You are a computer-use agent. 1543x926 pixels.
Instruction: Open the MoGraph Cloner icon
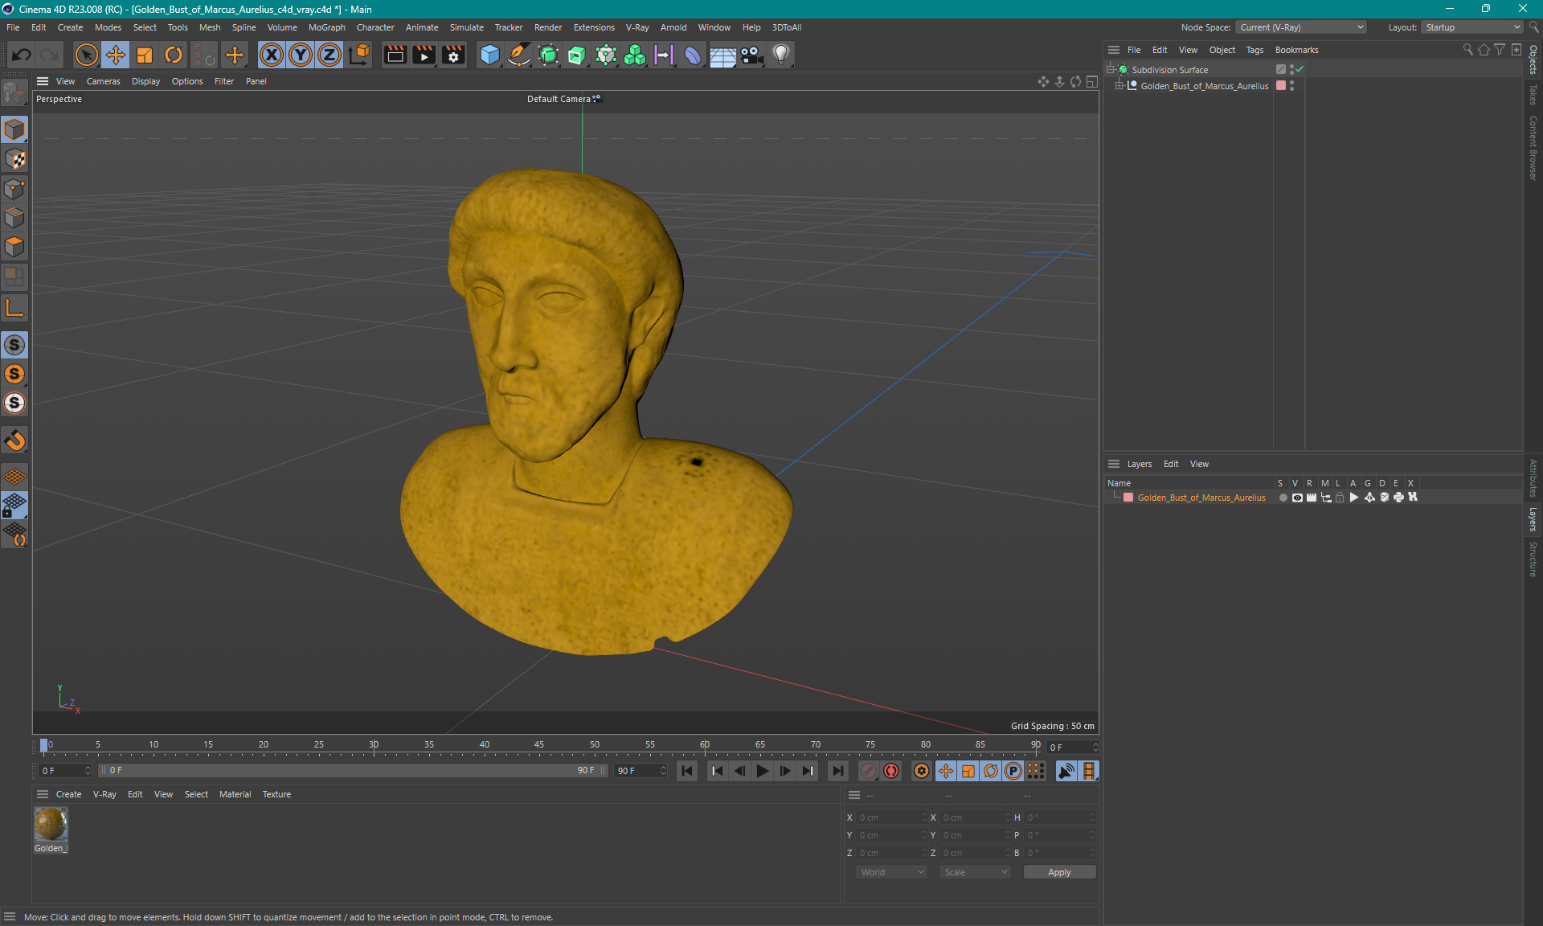pos(635,55)
